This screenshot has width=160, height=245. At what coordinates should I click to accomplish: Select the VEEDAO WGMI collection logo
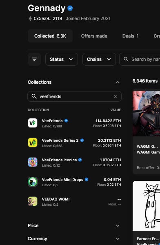(33, 201)
